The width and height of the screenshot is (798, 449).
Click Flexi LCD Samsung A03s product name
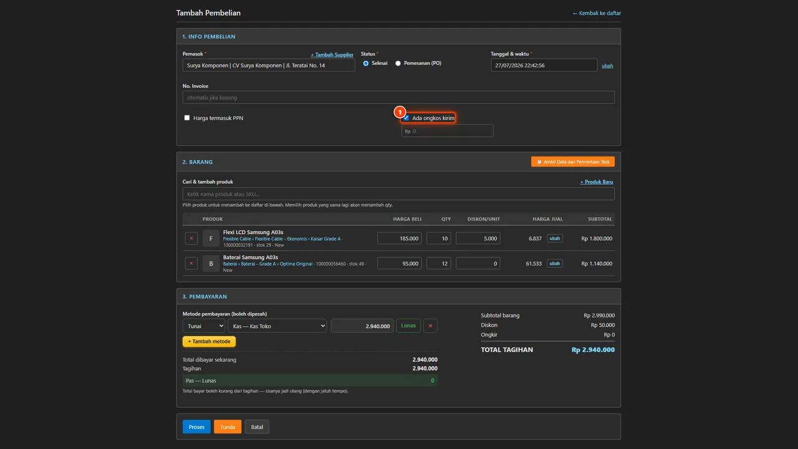click(x=253, y=232)
